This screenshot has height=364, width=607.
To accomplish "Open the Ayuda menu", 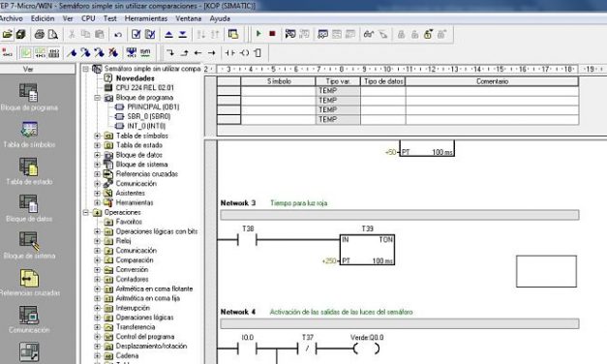I will click(220, 18).
